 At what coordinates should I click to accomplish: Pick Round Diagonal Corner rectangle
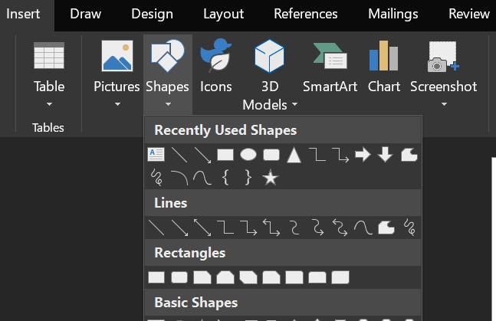(x=340, y=277)
